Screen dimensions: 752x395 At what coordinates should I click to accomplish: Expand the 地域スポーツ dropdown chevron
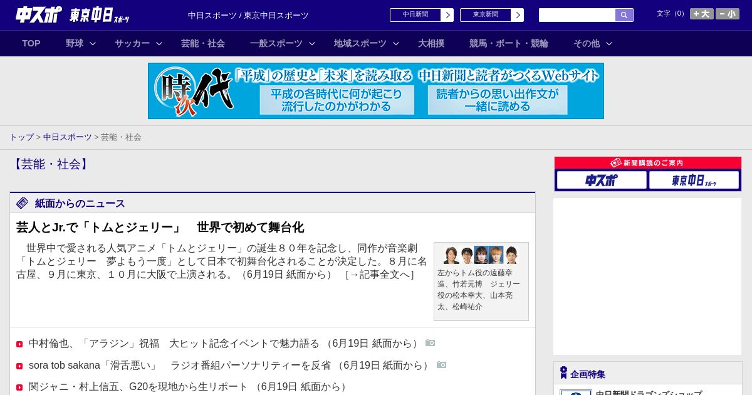tap(396, 43)
